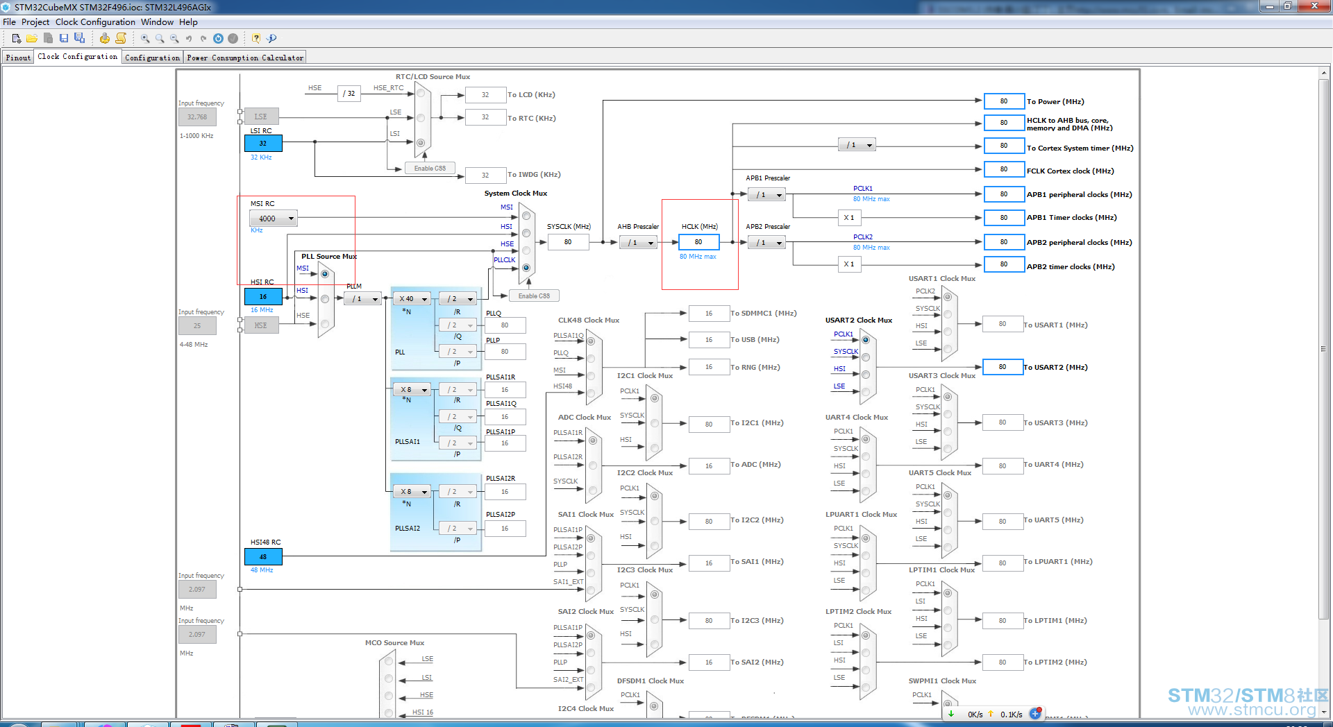This screenshot has width=1333, height=727.
Task: Click the RTC/LCD Enable CSS button
Action: 430,169
